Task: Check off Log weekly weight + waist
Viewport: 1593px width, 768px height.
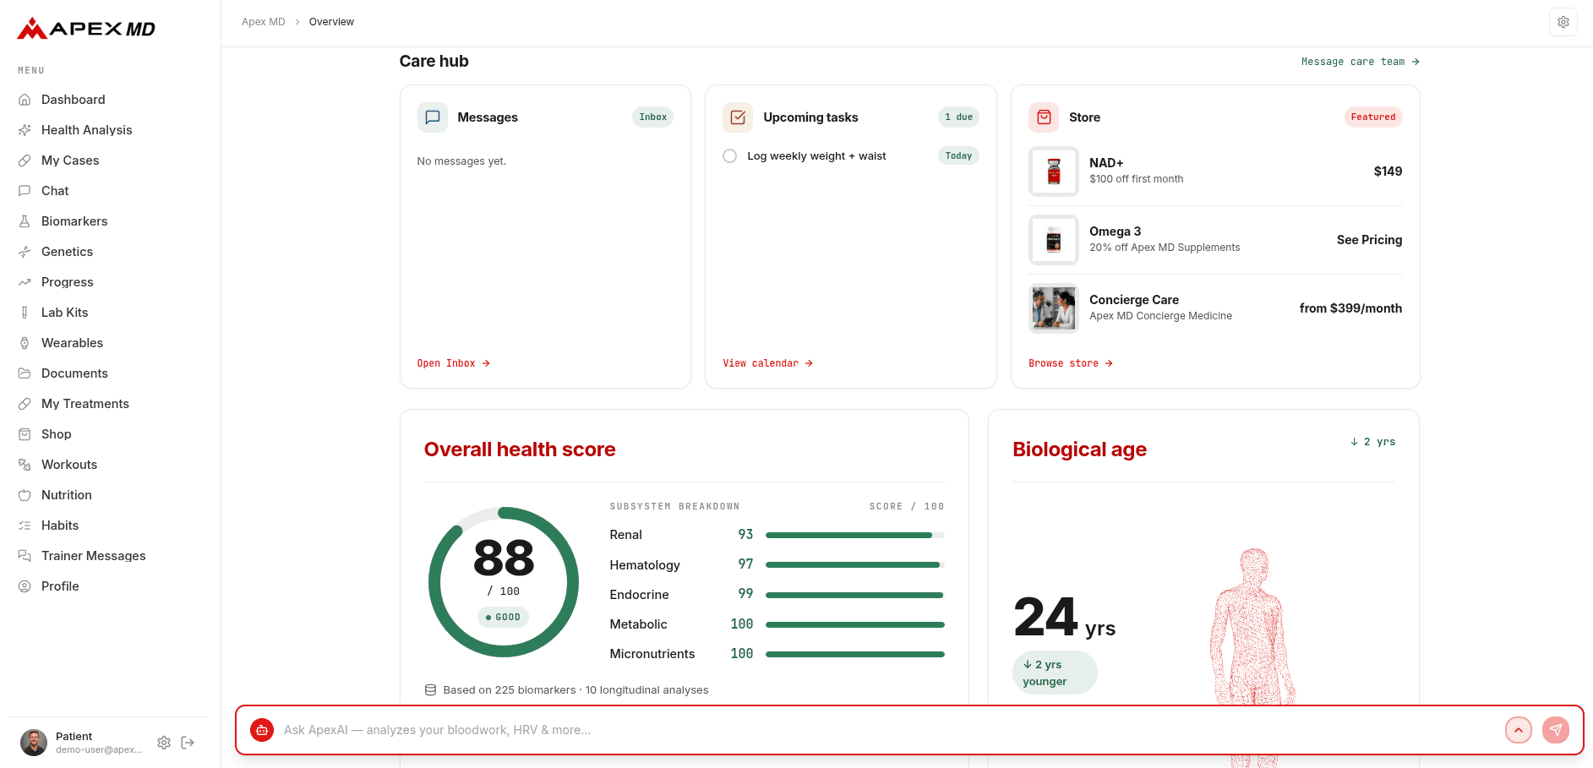Action: coord(730,156)
